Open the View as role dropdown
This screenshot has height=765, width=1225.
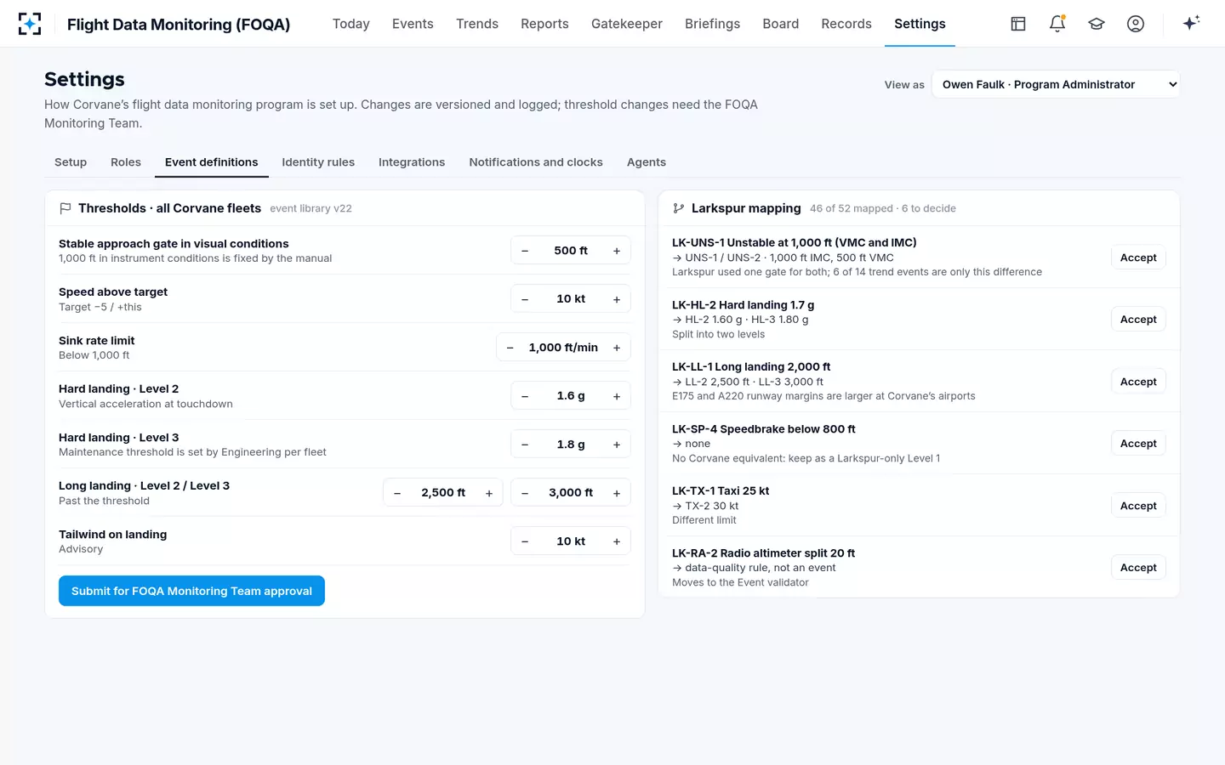tap(1056, 84)
